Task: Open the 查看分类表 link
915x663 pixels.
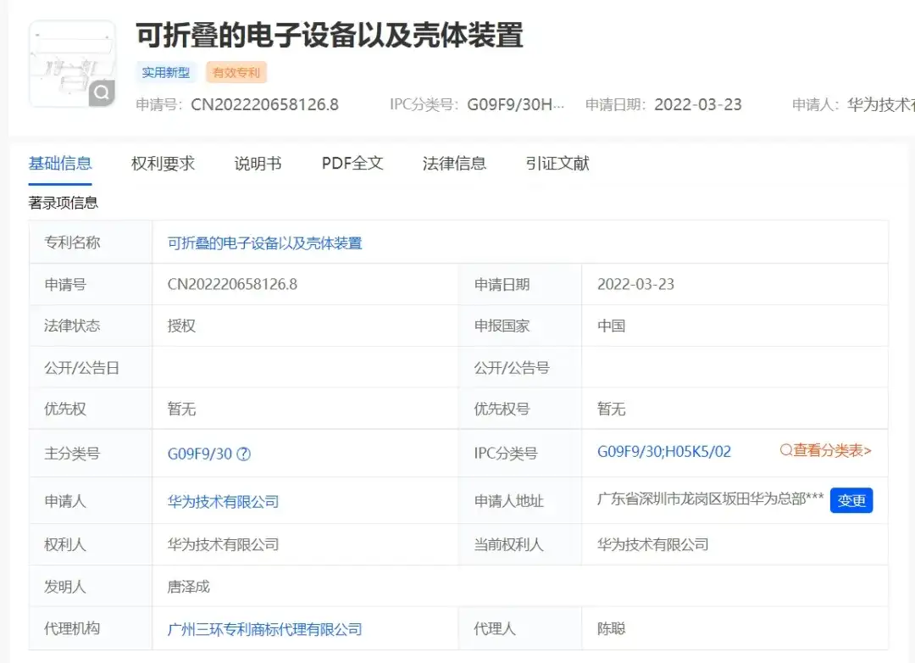Action: 826,450
